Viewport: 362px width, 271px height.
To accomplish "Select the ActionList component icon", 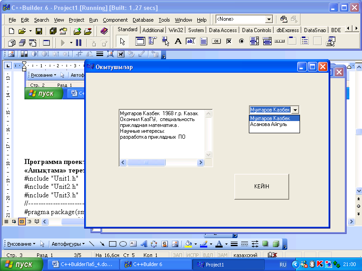I will [331, 42].
